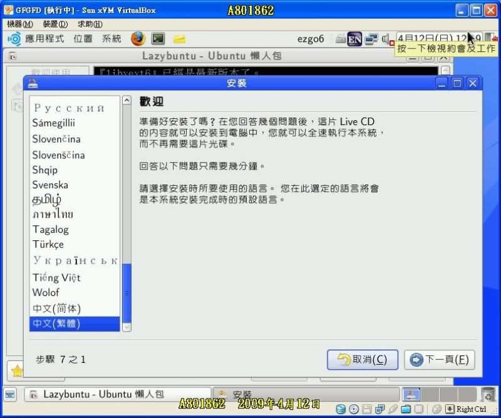Click the VirtualBox title bar app icon

(x=9, y=10)
